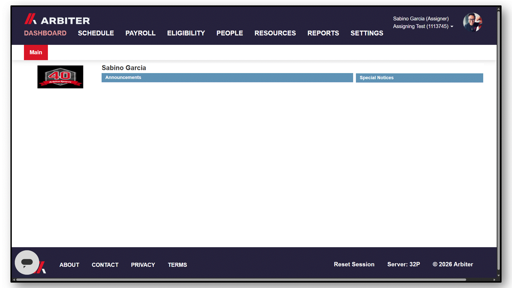Click the scroll down arrow
512x288 pixels.
498,275
